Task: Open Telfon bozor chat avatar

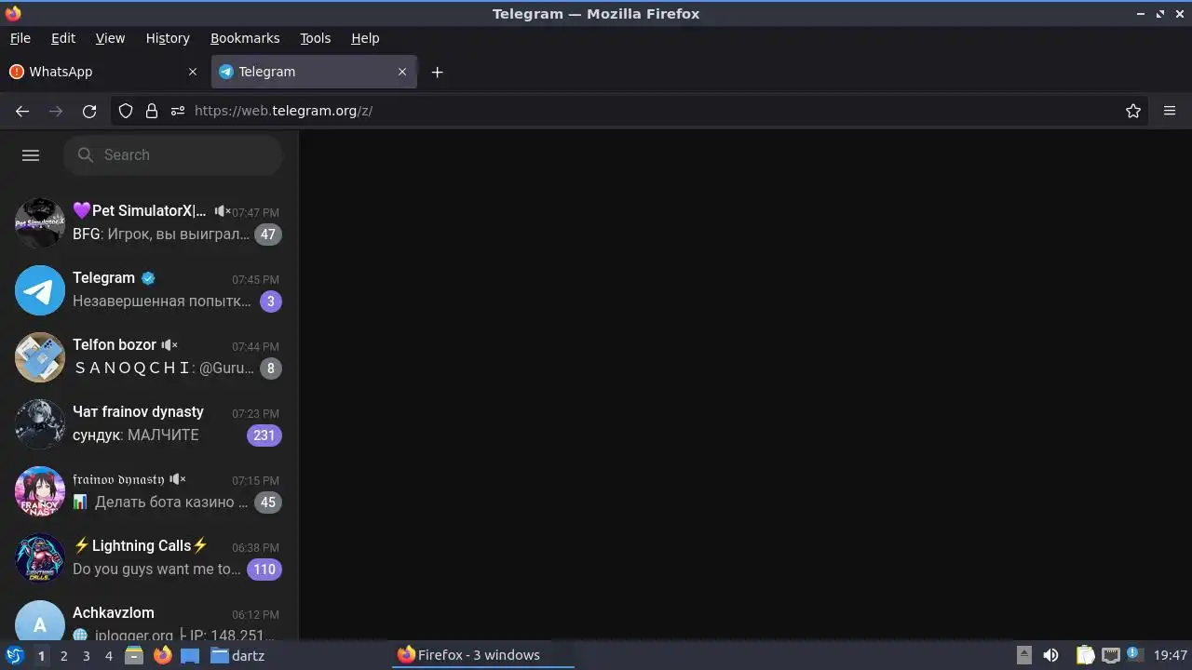Action: [x=40, y=357]
